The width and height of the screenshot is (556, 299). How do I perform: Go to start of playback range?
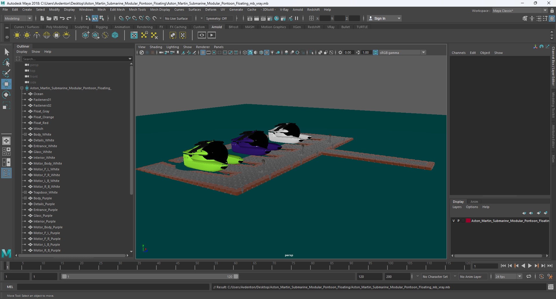coord(503,266)
